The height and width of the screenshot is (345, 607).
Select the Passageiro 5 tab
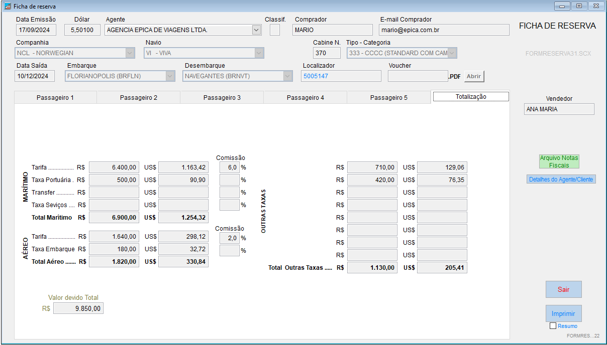coord(388,98)
